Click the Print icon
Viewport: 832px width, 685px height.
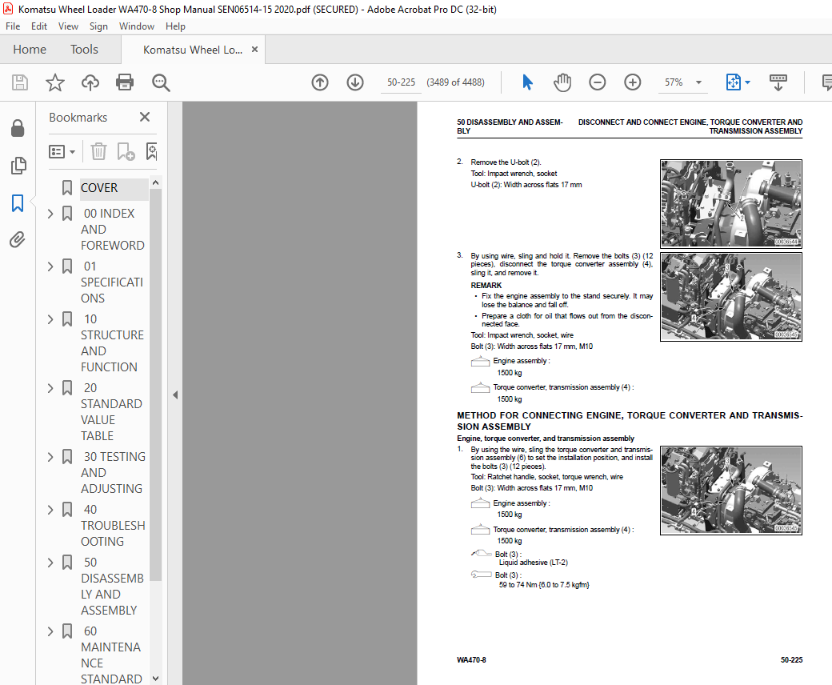pos(125,82)
